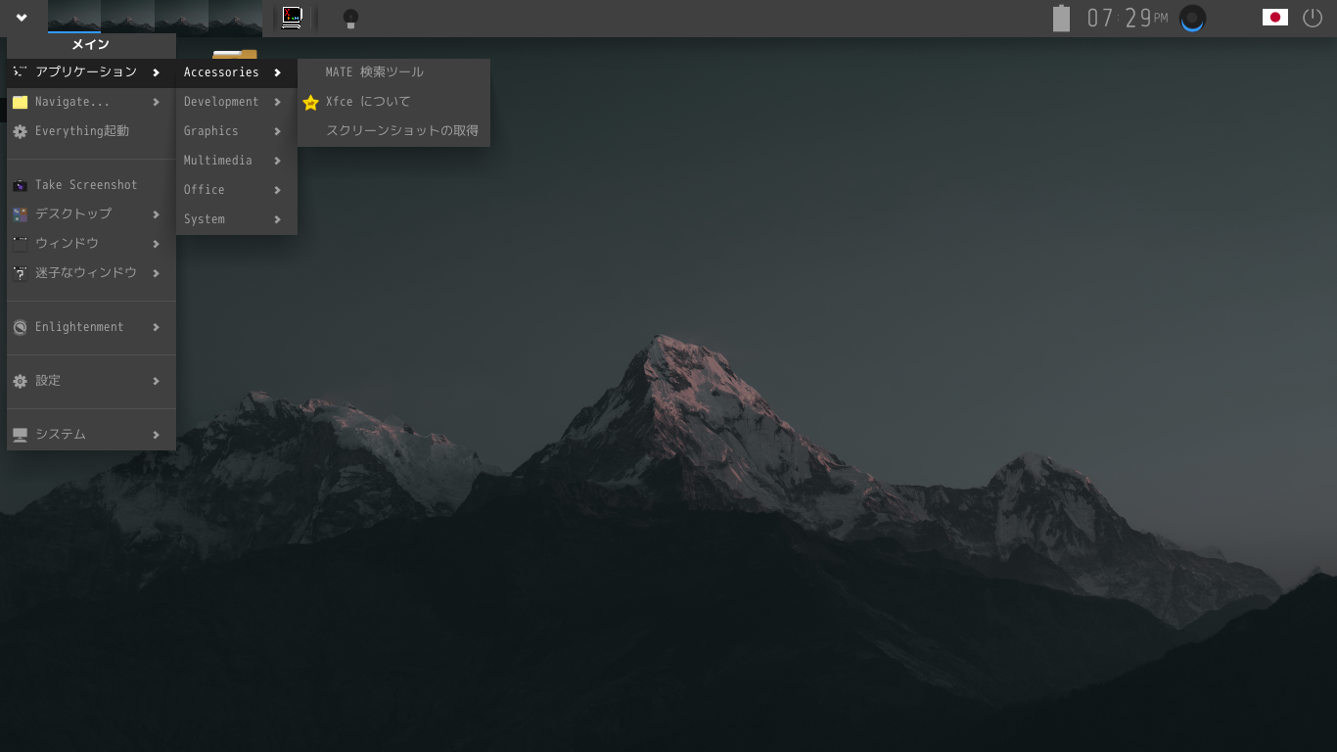Select the System category
The height and width of the screenshot is (752, 1337).
(237, 219)
